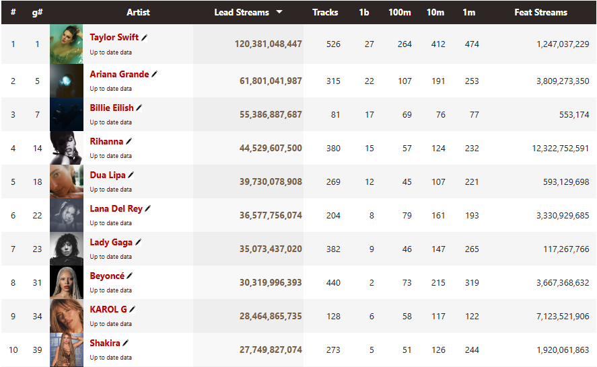
Task: Click the pencil icon next to Lady Gaga
Action: coord(138,242)
